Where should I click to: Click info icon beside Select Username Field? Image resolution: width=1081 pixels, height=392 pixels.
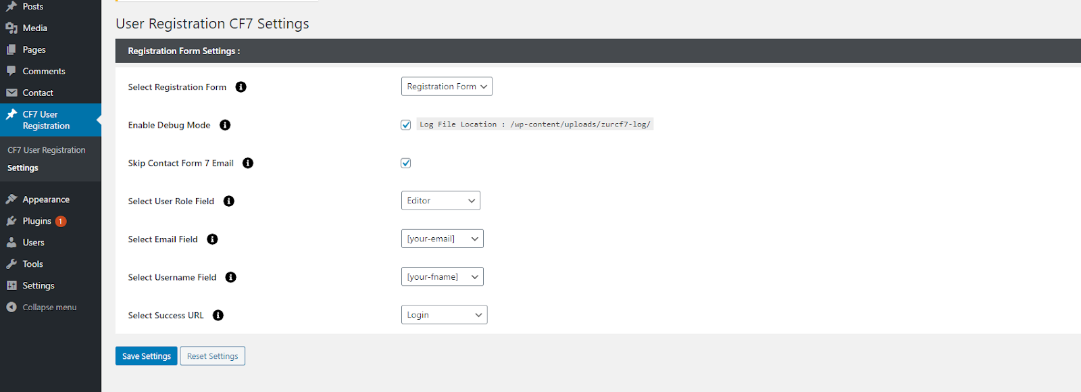[230, 277]
